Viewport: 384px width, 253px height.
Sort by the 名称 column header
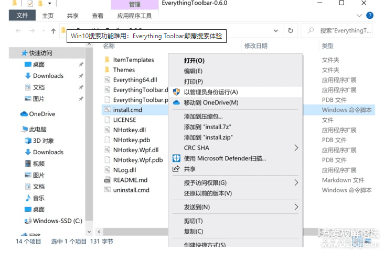coord(109,46)
